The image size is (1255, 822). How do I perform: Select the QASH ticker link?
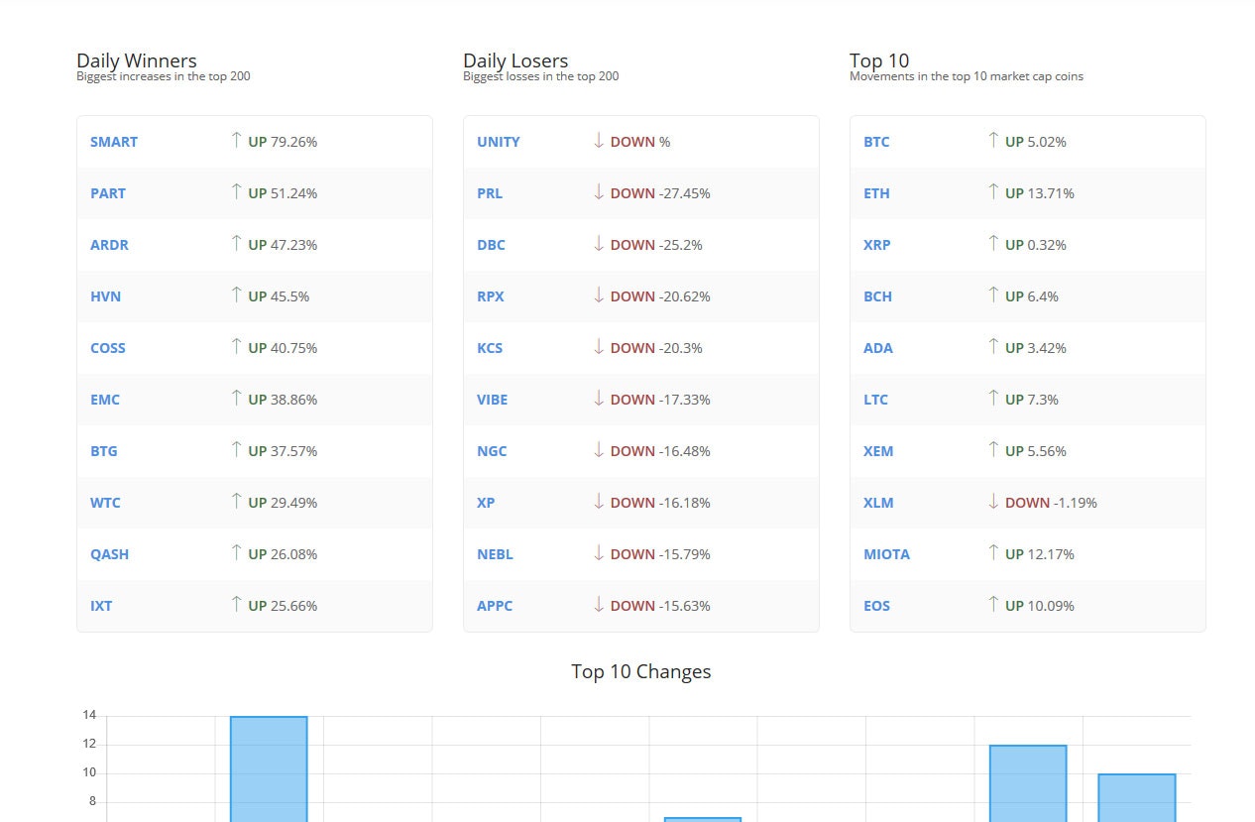[109, 554]
